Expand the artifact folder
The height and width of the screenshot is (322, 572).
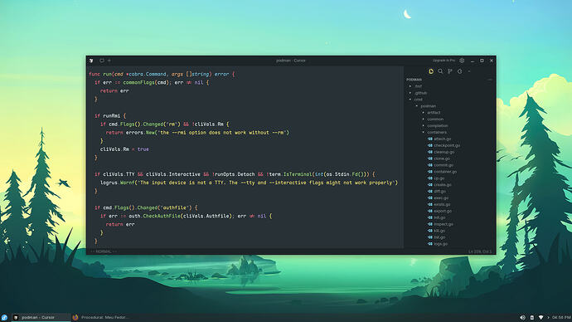(x=434, y=112)
